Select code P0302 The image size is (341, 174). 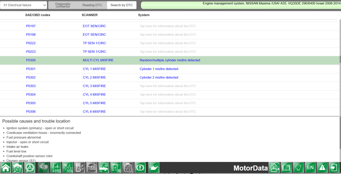coord(31,78)
